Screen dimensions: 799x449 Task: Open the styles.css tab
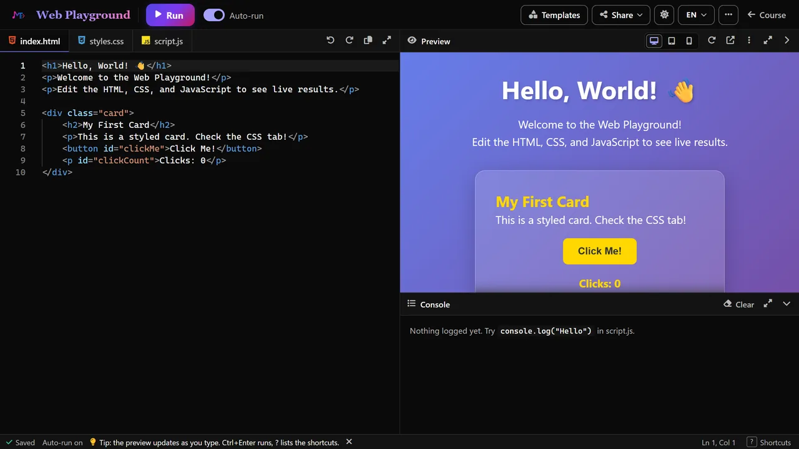click(x=101, y=41)
